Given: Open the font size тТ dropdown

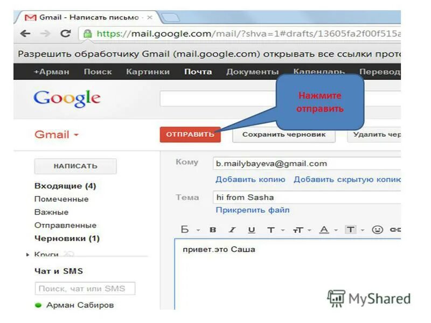Looking at the screenshot, I should [302, 230].
